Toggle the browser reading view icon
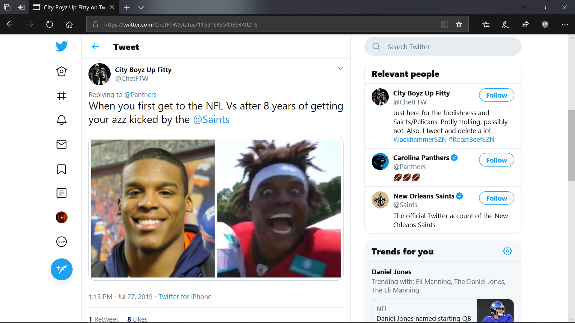 (x=445, y=24)
